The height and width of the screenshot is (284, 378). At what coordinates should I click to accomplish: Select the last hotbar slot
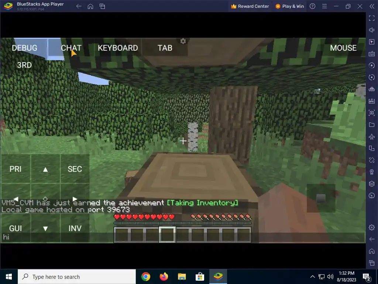tap(244, 234)
